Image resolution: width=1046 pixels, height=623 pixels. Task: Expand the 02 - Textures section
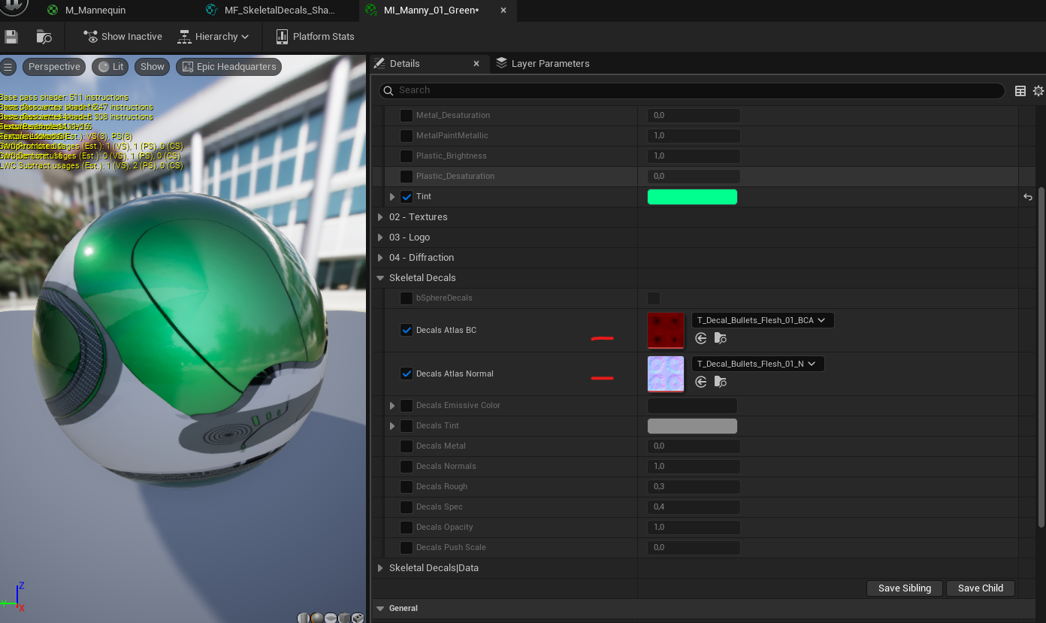point(380,217)
